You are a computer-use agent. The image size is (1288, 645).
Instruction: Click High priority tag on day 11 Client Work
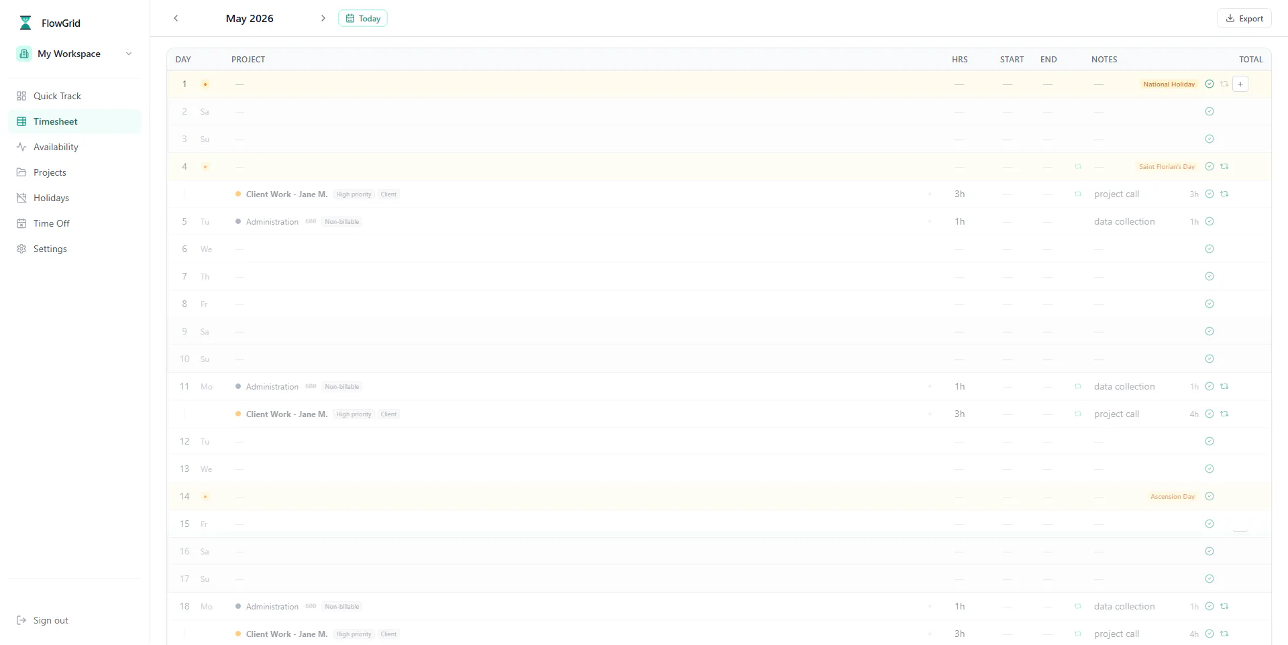tap(354, 414)
